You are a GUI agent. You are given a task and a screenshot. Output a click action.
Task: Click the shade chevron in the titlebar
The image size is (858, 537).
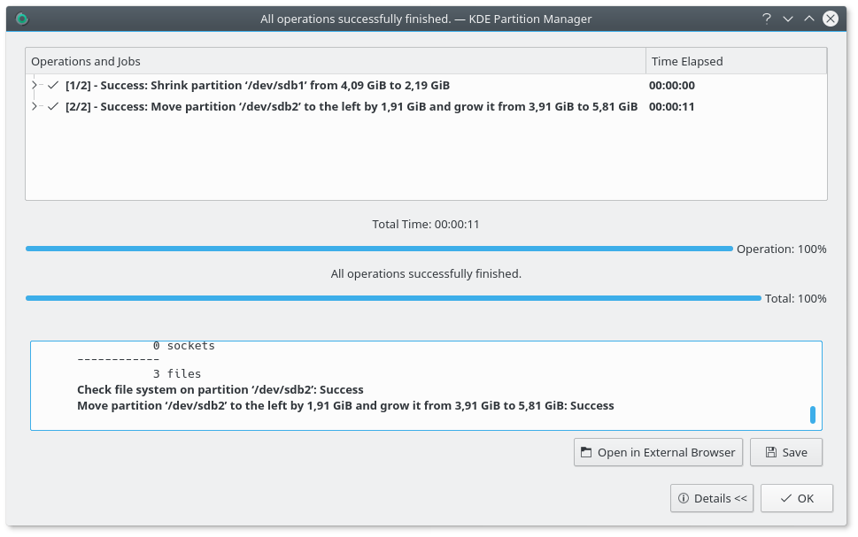(x=787, y=18)
